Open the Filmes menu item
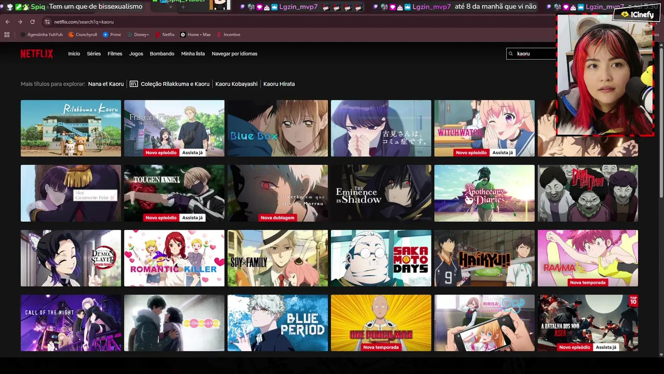The height and width of the screenshot is (374, 664). [x=115, y=54]
